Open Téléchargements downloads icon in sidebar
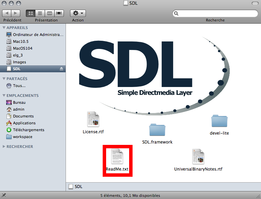The height and width of the screenshot is (199, 261). [9, 130]
